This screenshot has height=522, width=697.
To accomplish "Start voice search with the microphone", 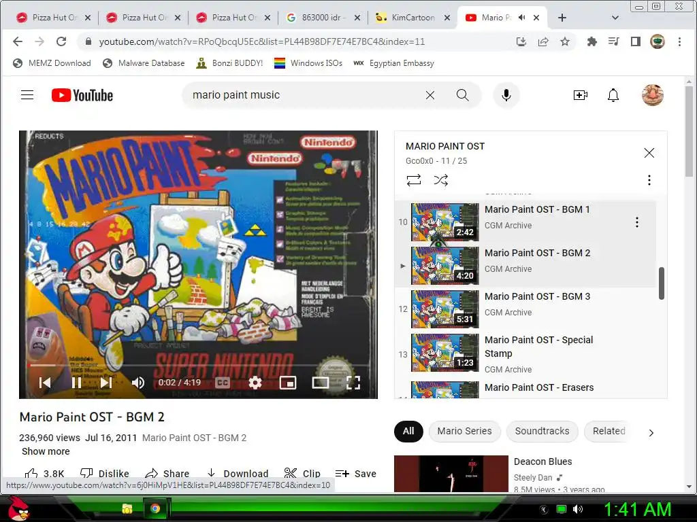I will click(x=506, y=95).
